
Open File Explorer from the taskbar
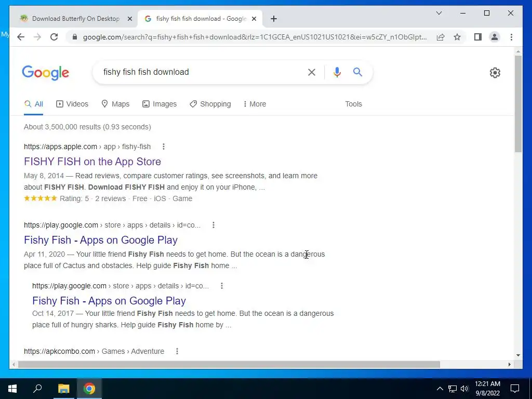(63, 389)
